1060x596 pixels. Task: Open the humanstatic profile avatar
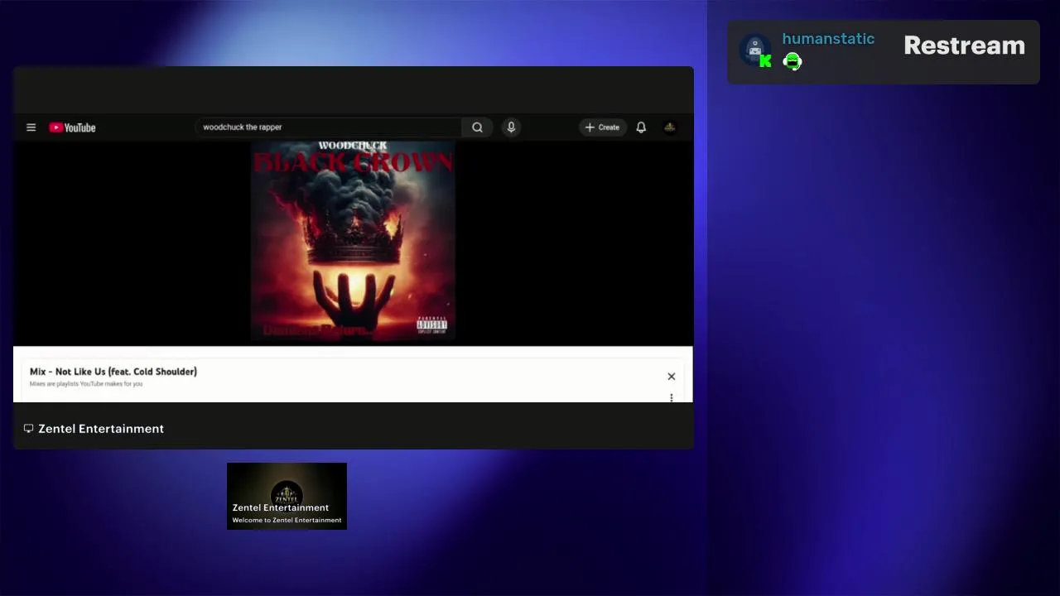(753, 49)
